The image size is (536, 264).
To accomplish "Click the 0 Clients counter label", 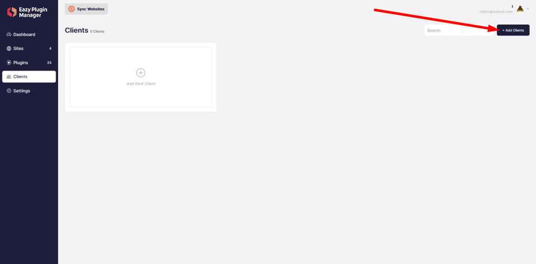I will [97, 31].
